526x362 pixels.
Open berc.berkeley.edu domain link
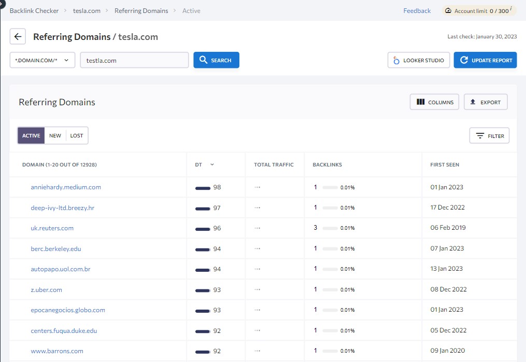(56, 249)
